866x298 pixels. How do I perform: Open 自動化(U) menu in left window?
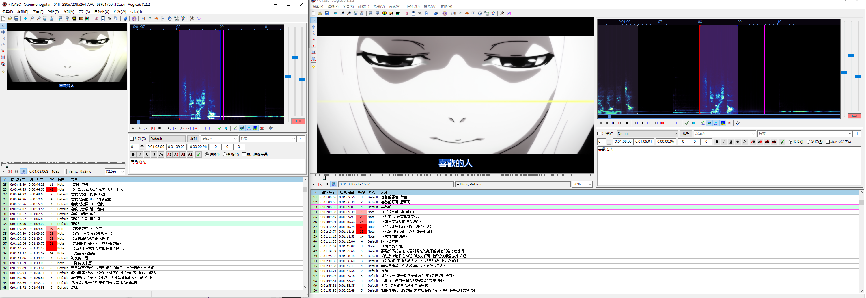click(x=102, y=12)
